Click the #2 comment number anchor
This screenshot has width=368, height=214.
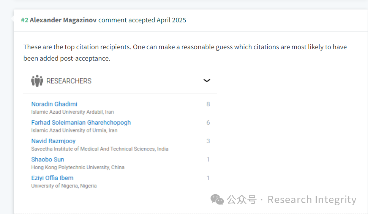(25, 20)
